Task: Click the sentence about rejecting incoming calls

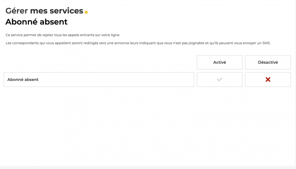Action: tap(63, 35)
